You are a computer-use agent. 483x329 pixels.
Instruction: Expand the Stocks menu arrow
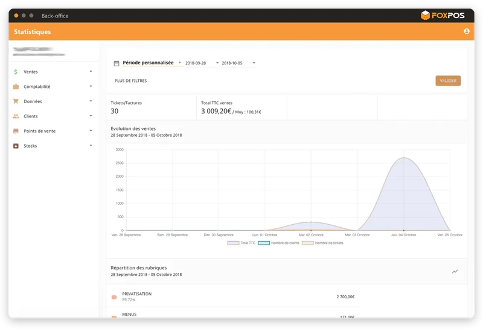click(x=91, y=145)
